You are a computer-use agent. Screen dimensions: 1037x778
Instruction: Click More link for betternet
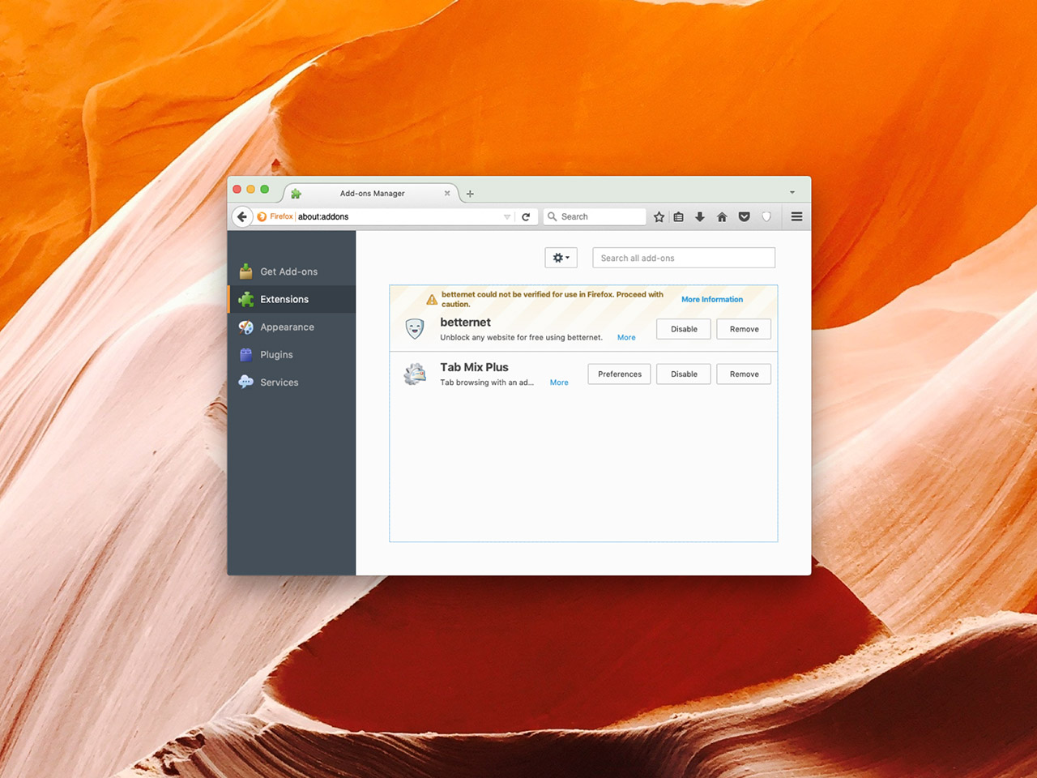click(626, 337)
